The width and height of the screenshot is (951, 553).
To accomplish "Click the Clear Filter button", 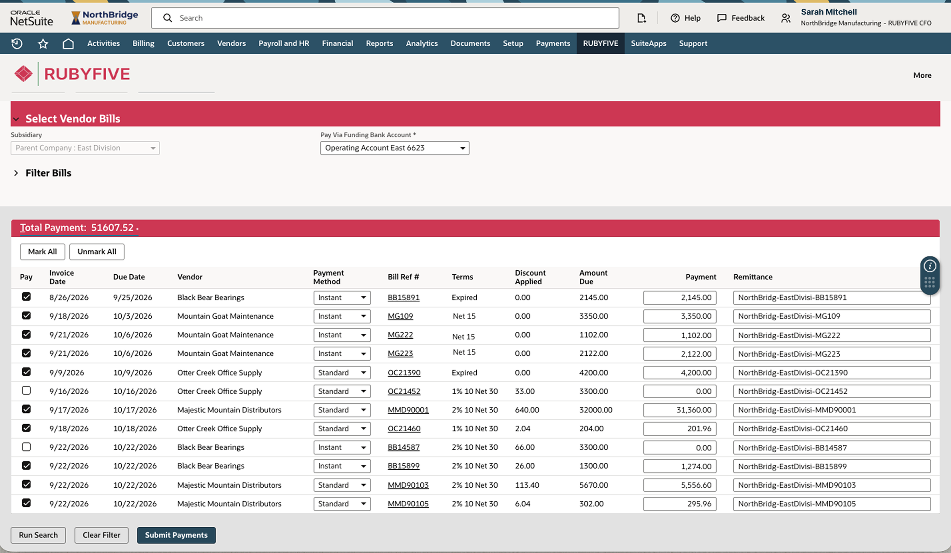I will click(x=102, y=535).
